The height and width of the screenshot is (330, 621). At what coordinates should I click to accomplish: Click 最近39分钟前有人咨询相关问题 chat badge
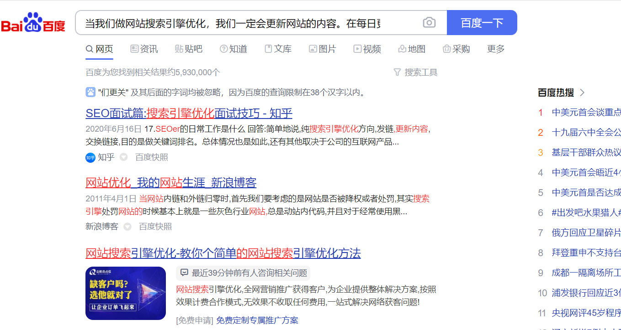[x=243, y=273]
